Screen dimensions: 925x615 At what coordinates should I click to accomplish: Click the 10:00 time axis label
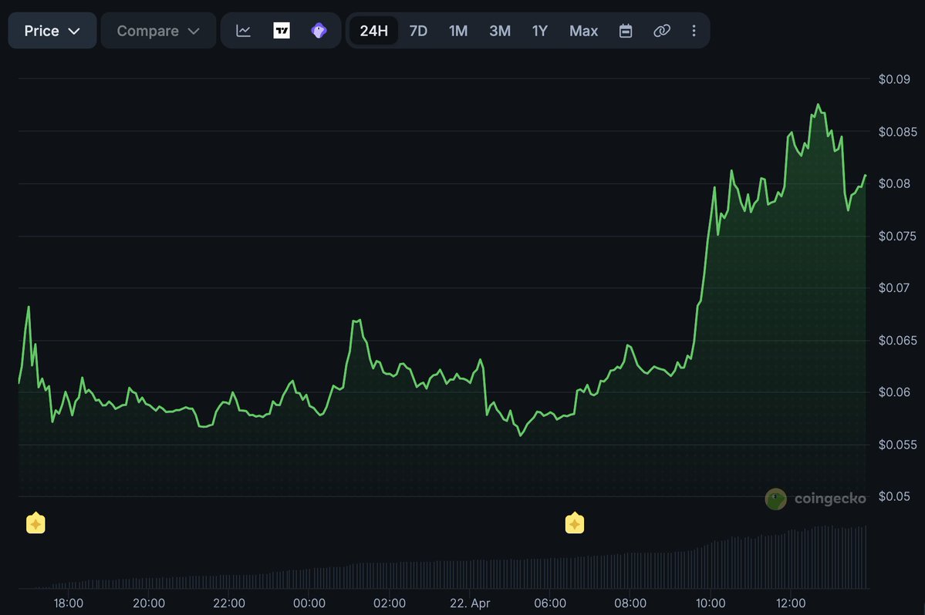click(711, 603)
